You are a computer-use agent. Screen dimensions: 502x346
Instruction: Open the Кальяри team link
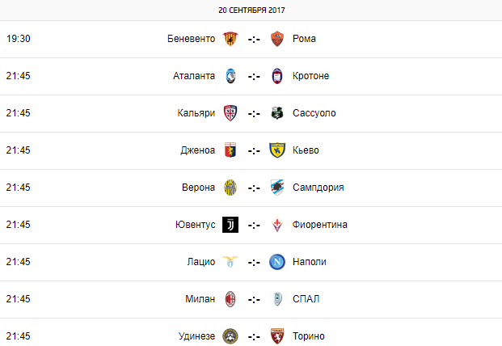pos(196,113)
